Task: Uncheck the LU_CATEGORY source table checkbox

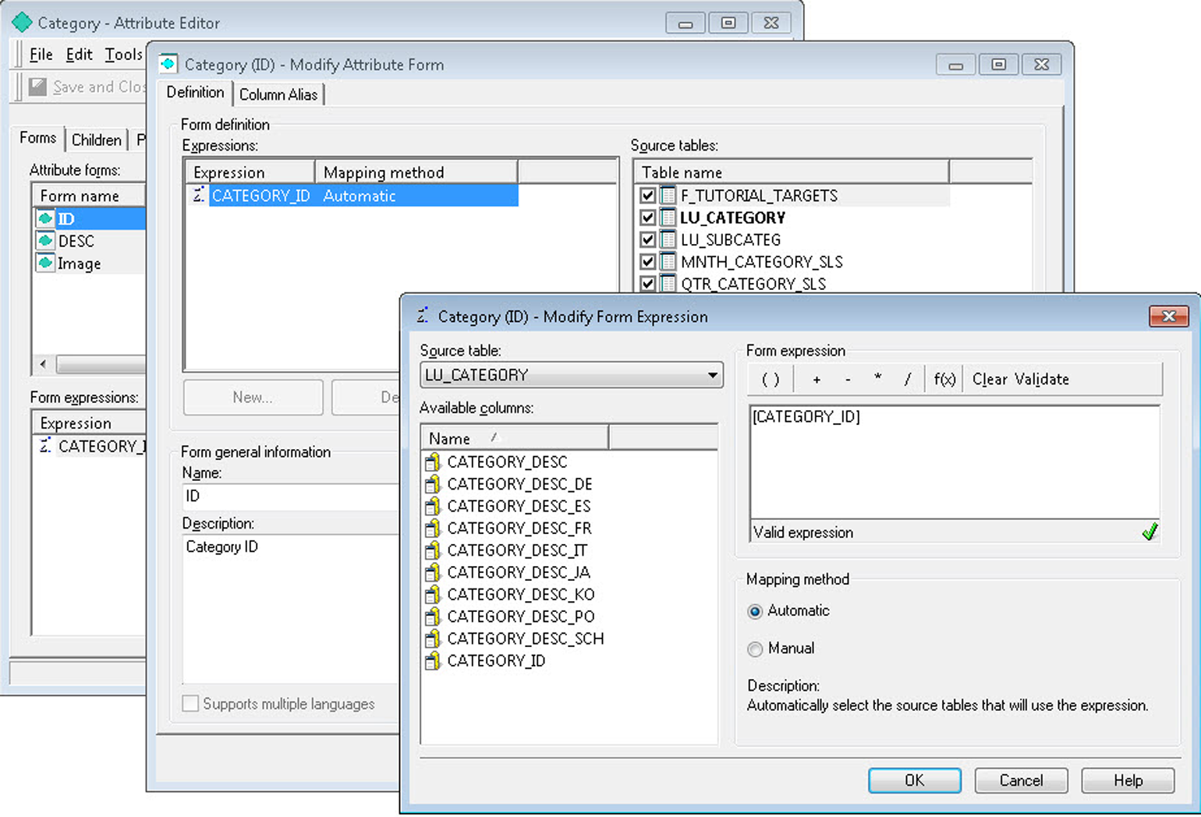Action: click(647, 218)
